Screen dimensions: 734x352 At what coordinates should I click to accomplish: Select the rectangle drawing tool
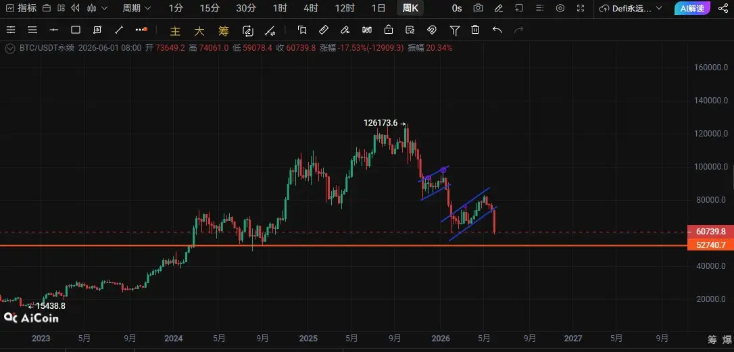click(x=76, y=30)
